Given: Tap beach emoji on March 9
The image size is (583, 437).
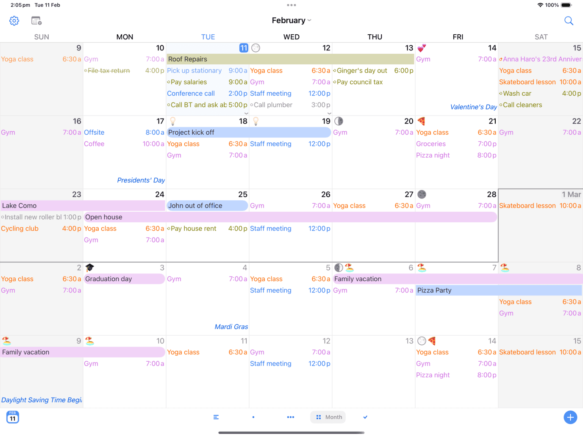Looking at the screenshot, I should (6, 341).
